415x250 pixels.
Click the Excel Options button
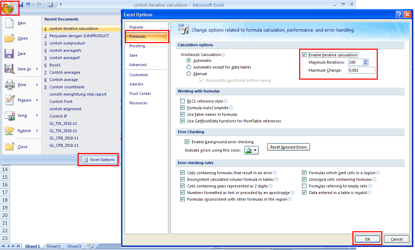tap(99, 160)
